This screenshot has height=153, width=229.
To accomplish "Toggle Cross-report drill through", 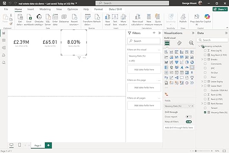I will tap(189, 117).
